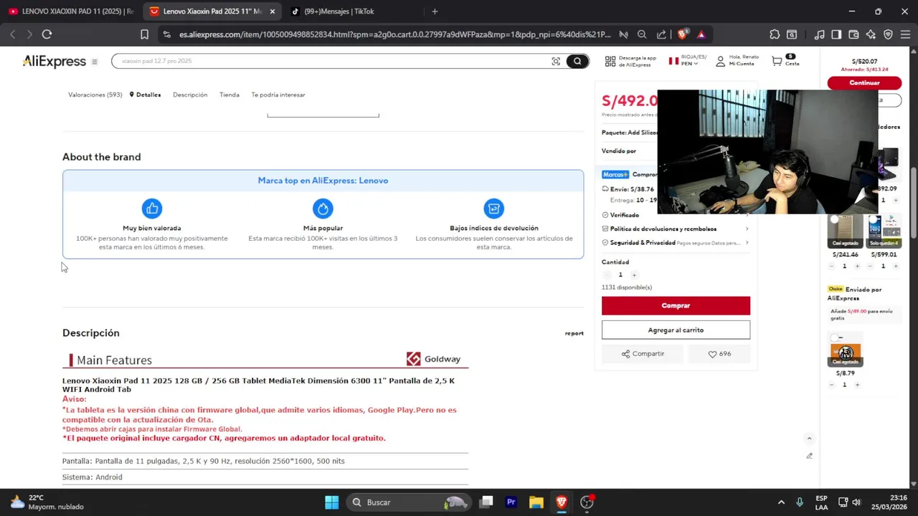918x516 pixels.
Task: Click the share icon in address bar
Action: 661,34
